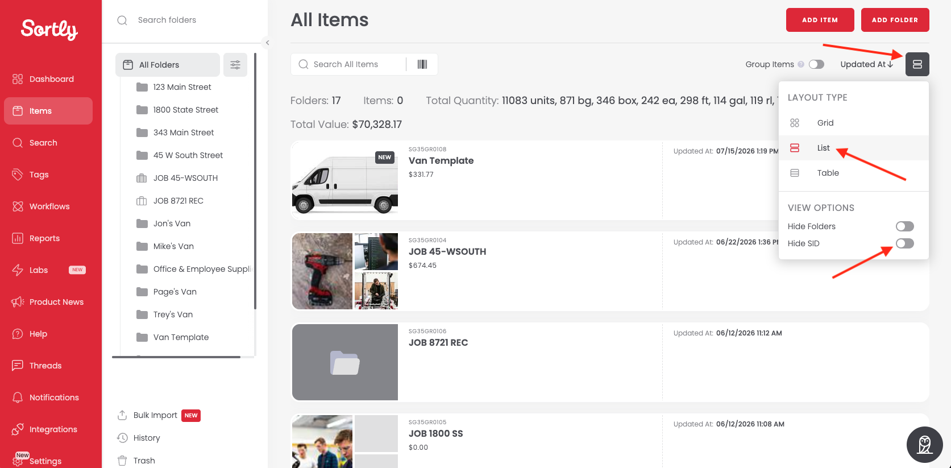951x468 pixels.
Task: Choose Table layout type
Action: [x=854, y=173]
